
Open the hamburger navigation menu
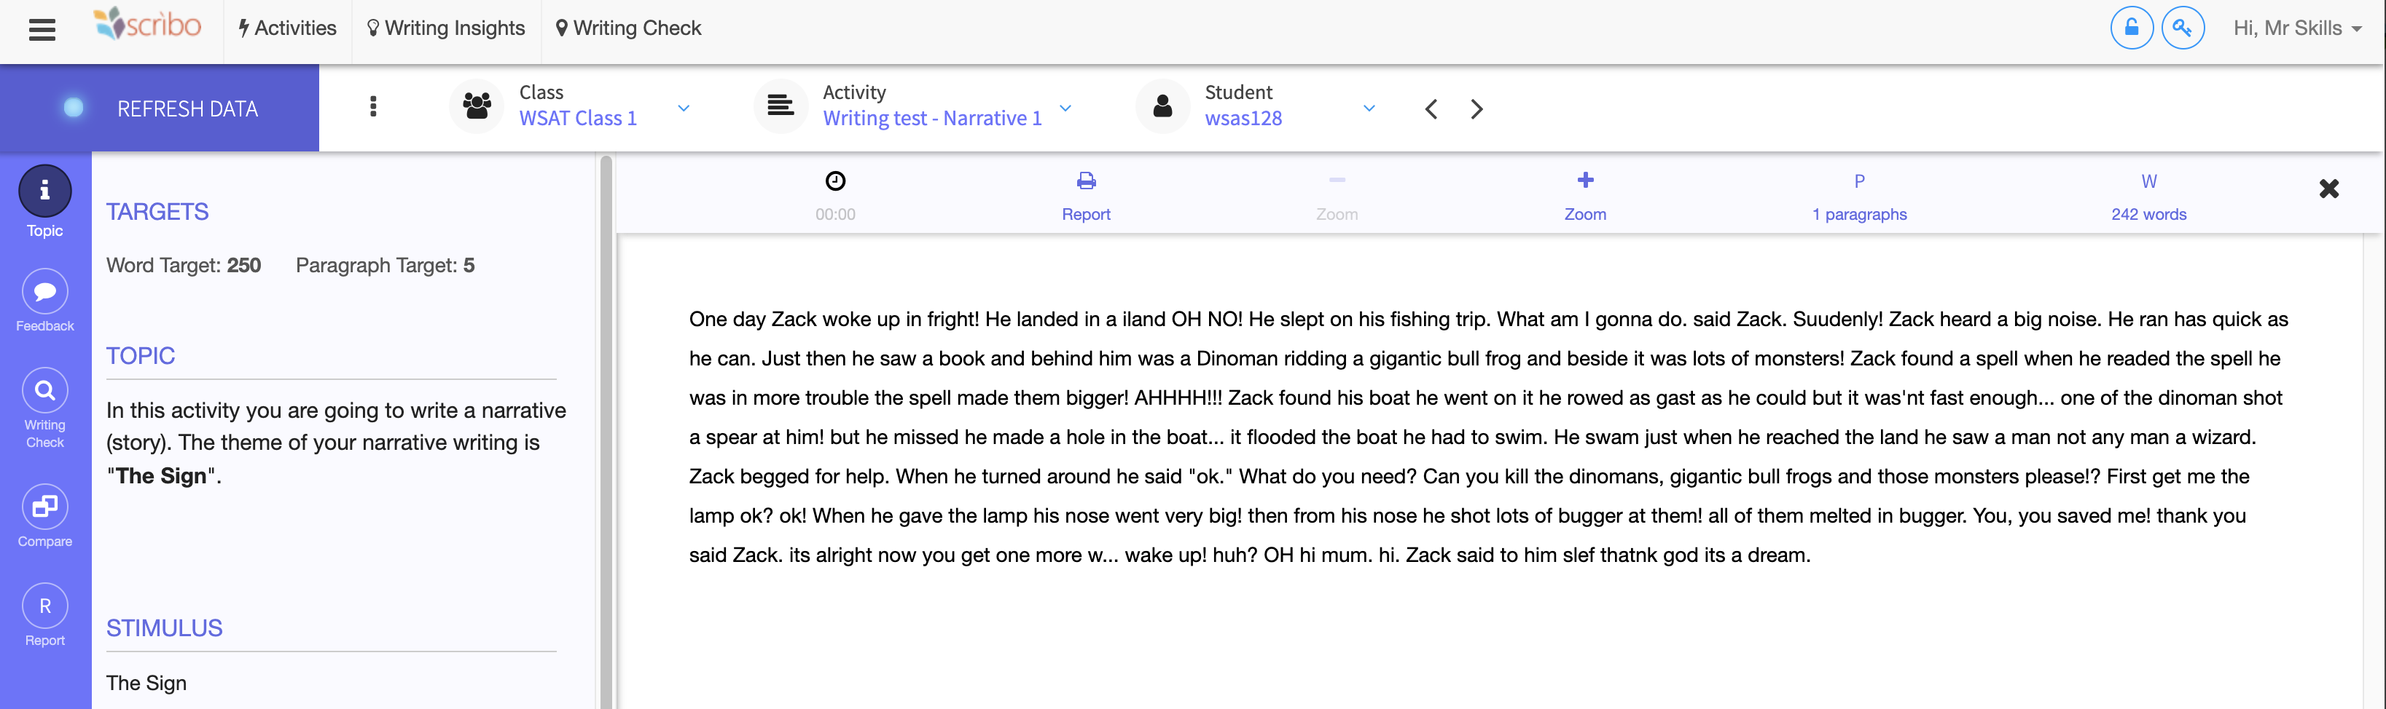42,30
